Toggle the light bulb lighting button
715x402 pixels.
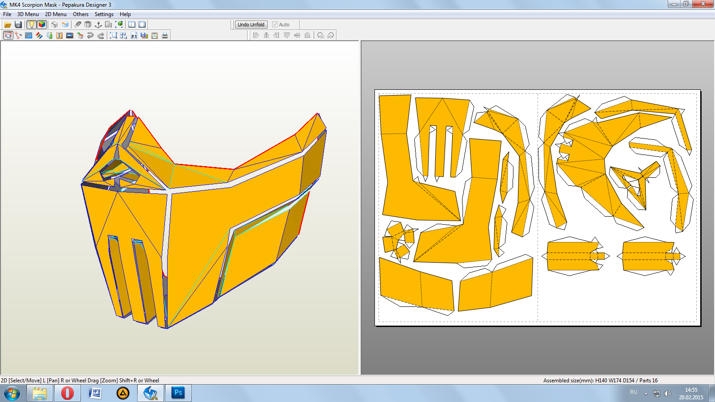31,25
